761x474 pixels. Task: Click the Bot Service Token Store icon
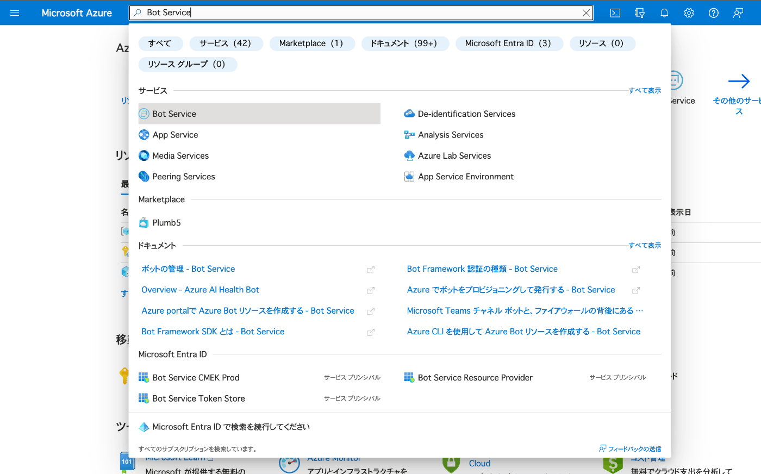144,398
